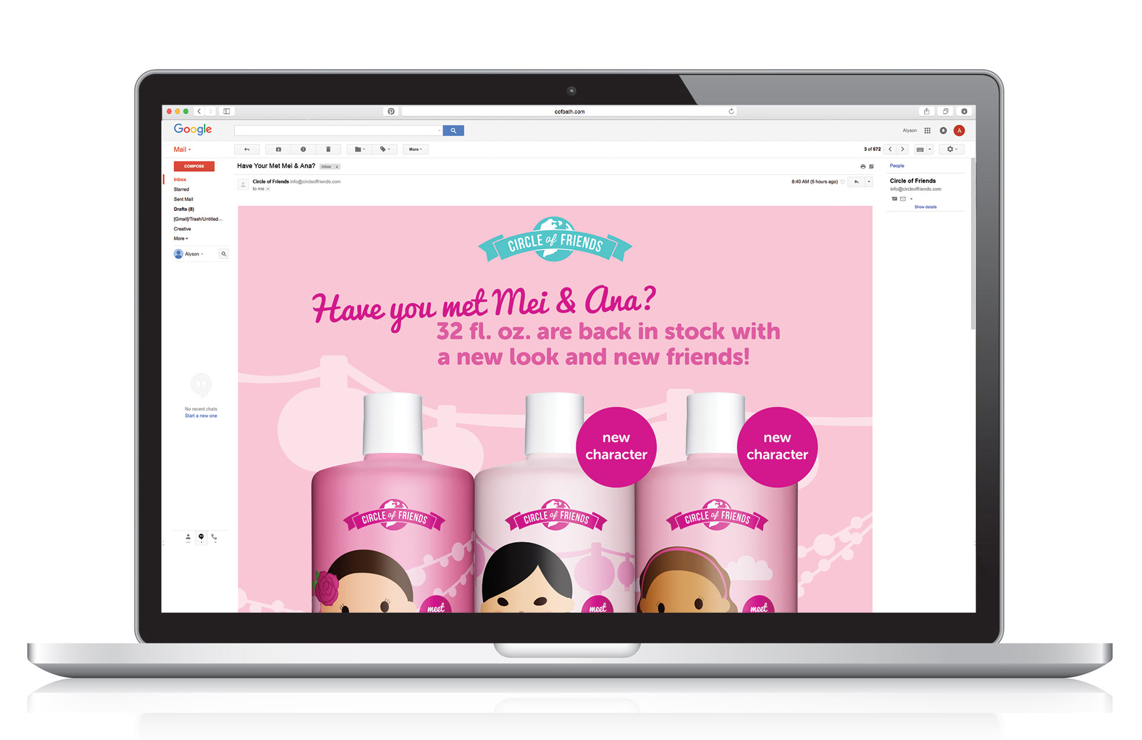
Task: Open the Safari downloads button
Action: [x=964, y=111]
